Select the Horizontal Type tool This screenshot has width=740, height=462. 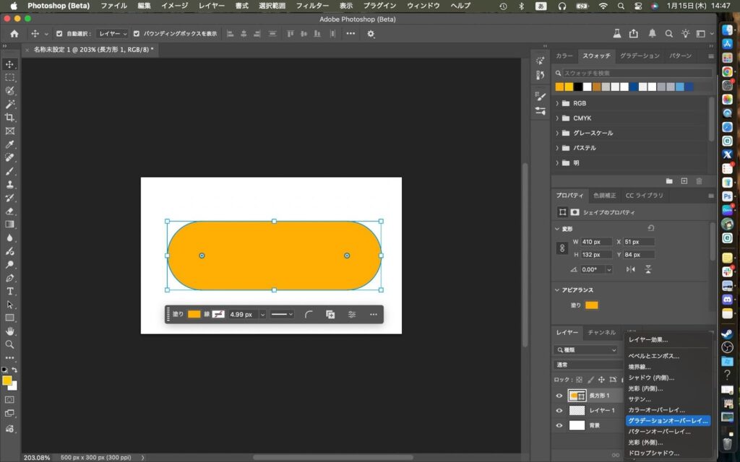(x=10, y=291)
